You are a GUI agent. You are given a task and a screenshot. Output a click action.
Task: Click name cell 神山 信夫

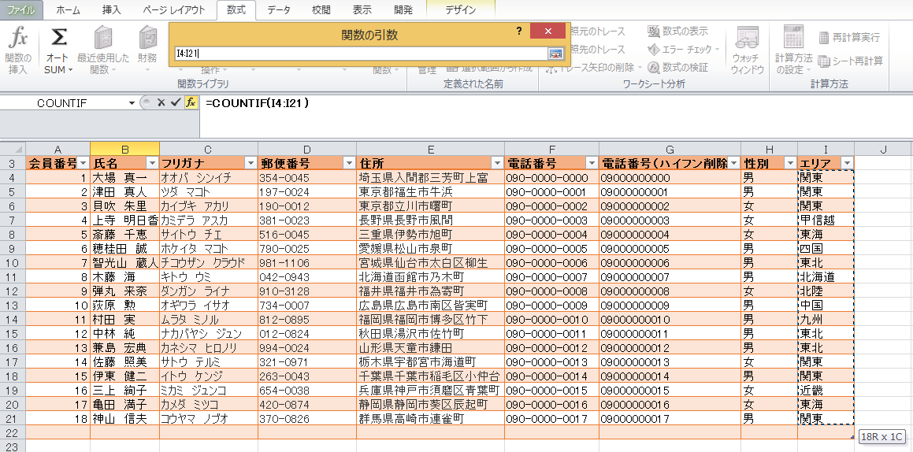tap(124, 418)
